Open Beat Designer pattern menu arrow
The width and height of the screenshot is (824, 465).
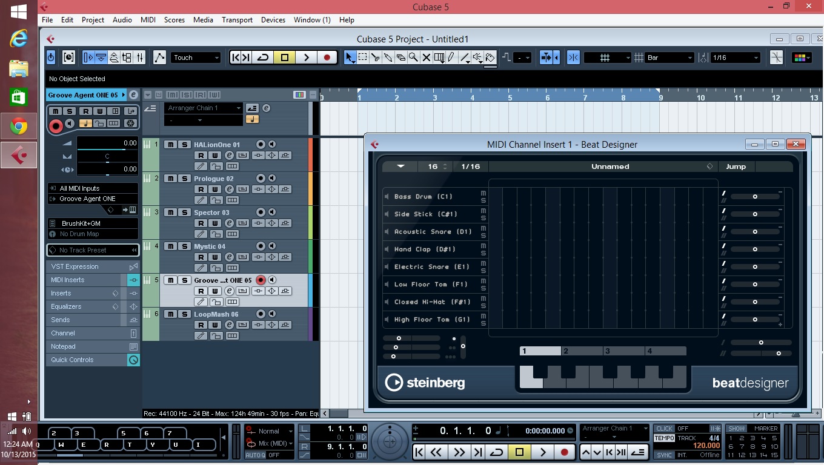400,167
